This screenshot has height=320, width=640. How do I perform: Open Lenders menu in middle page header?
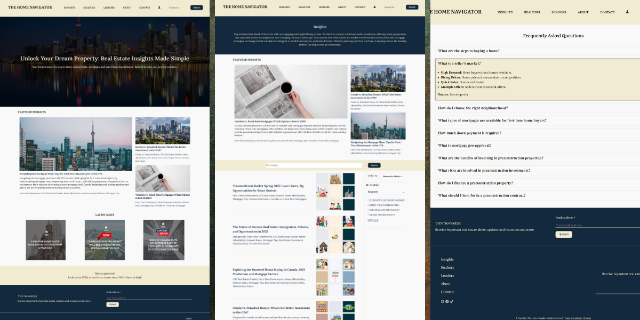point(324,7)
